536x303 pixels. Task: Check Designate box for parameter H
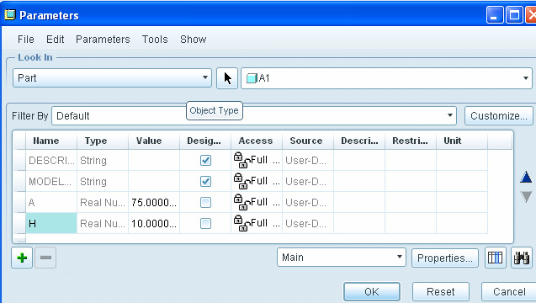coord(205,224)
